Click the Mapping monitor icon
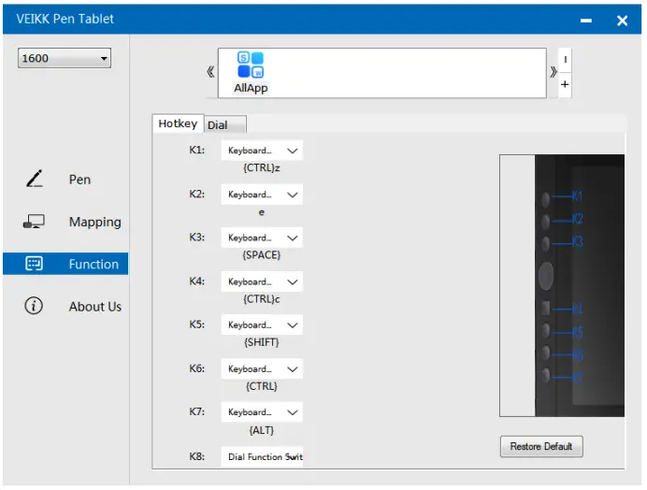The width and height of the screenshot is (647, 490). coord(35,222)
